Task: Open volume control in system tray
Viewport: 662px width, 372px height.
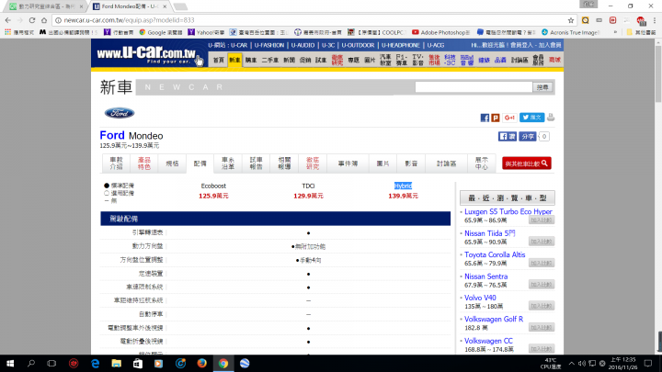Action: (x=581, y=363)
